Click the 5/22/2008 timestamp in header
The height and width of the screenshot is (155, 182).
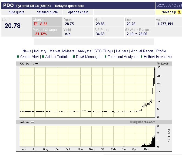[169, 5]
